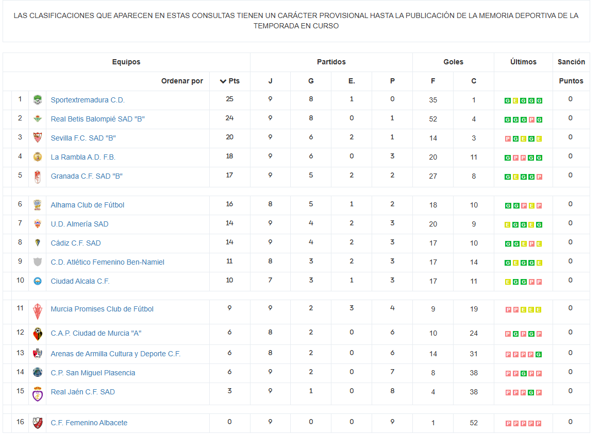This screenshot has width=601, height=434.
Task: Open the Granada C.F. SAD "B" link
Action: (87, 177)
